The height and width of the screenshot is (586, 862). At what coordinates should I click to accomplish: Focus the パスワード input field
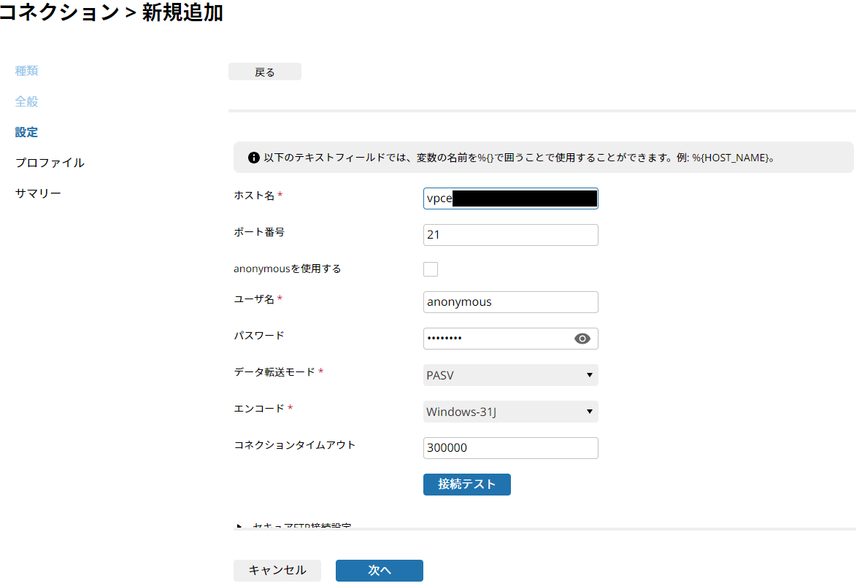point(496,339)
